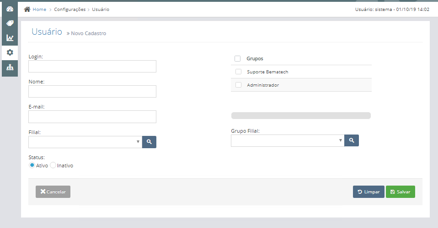Screen dimensions: 438x228
Task: Check the Suporte Bematech group checkbox
Action: pos(238,72)
